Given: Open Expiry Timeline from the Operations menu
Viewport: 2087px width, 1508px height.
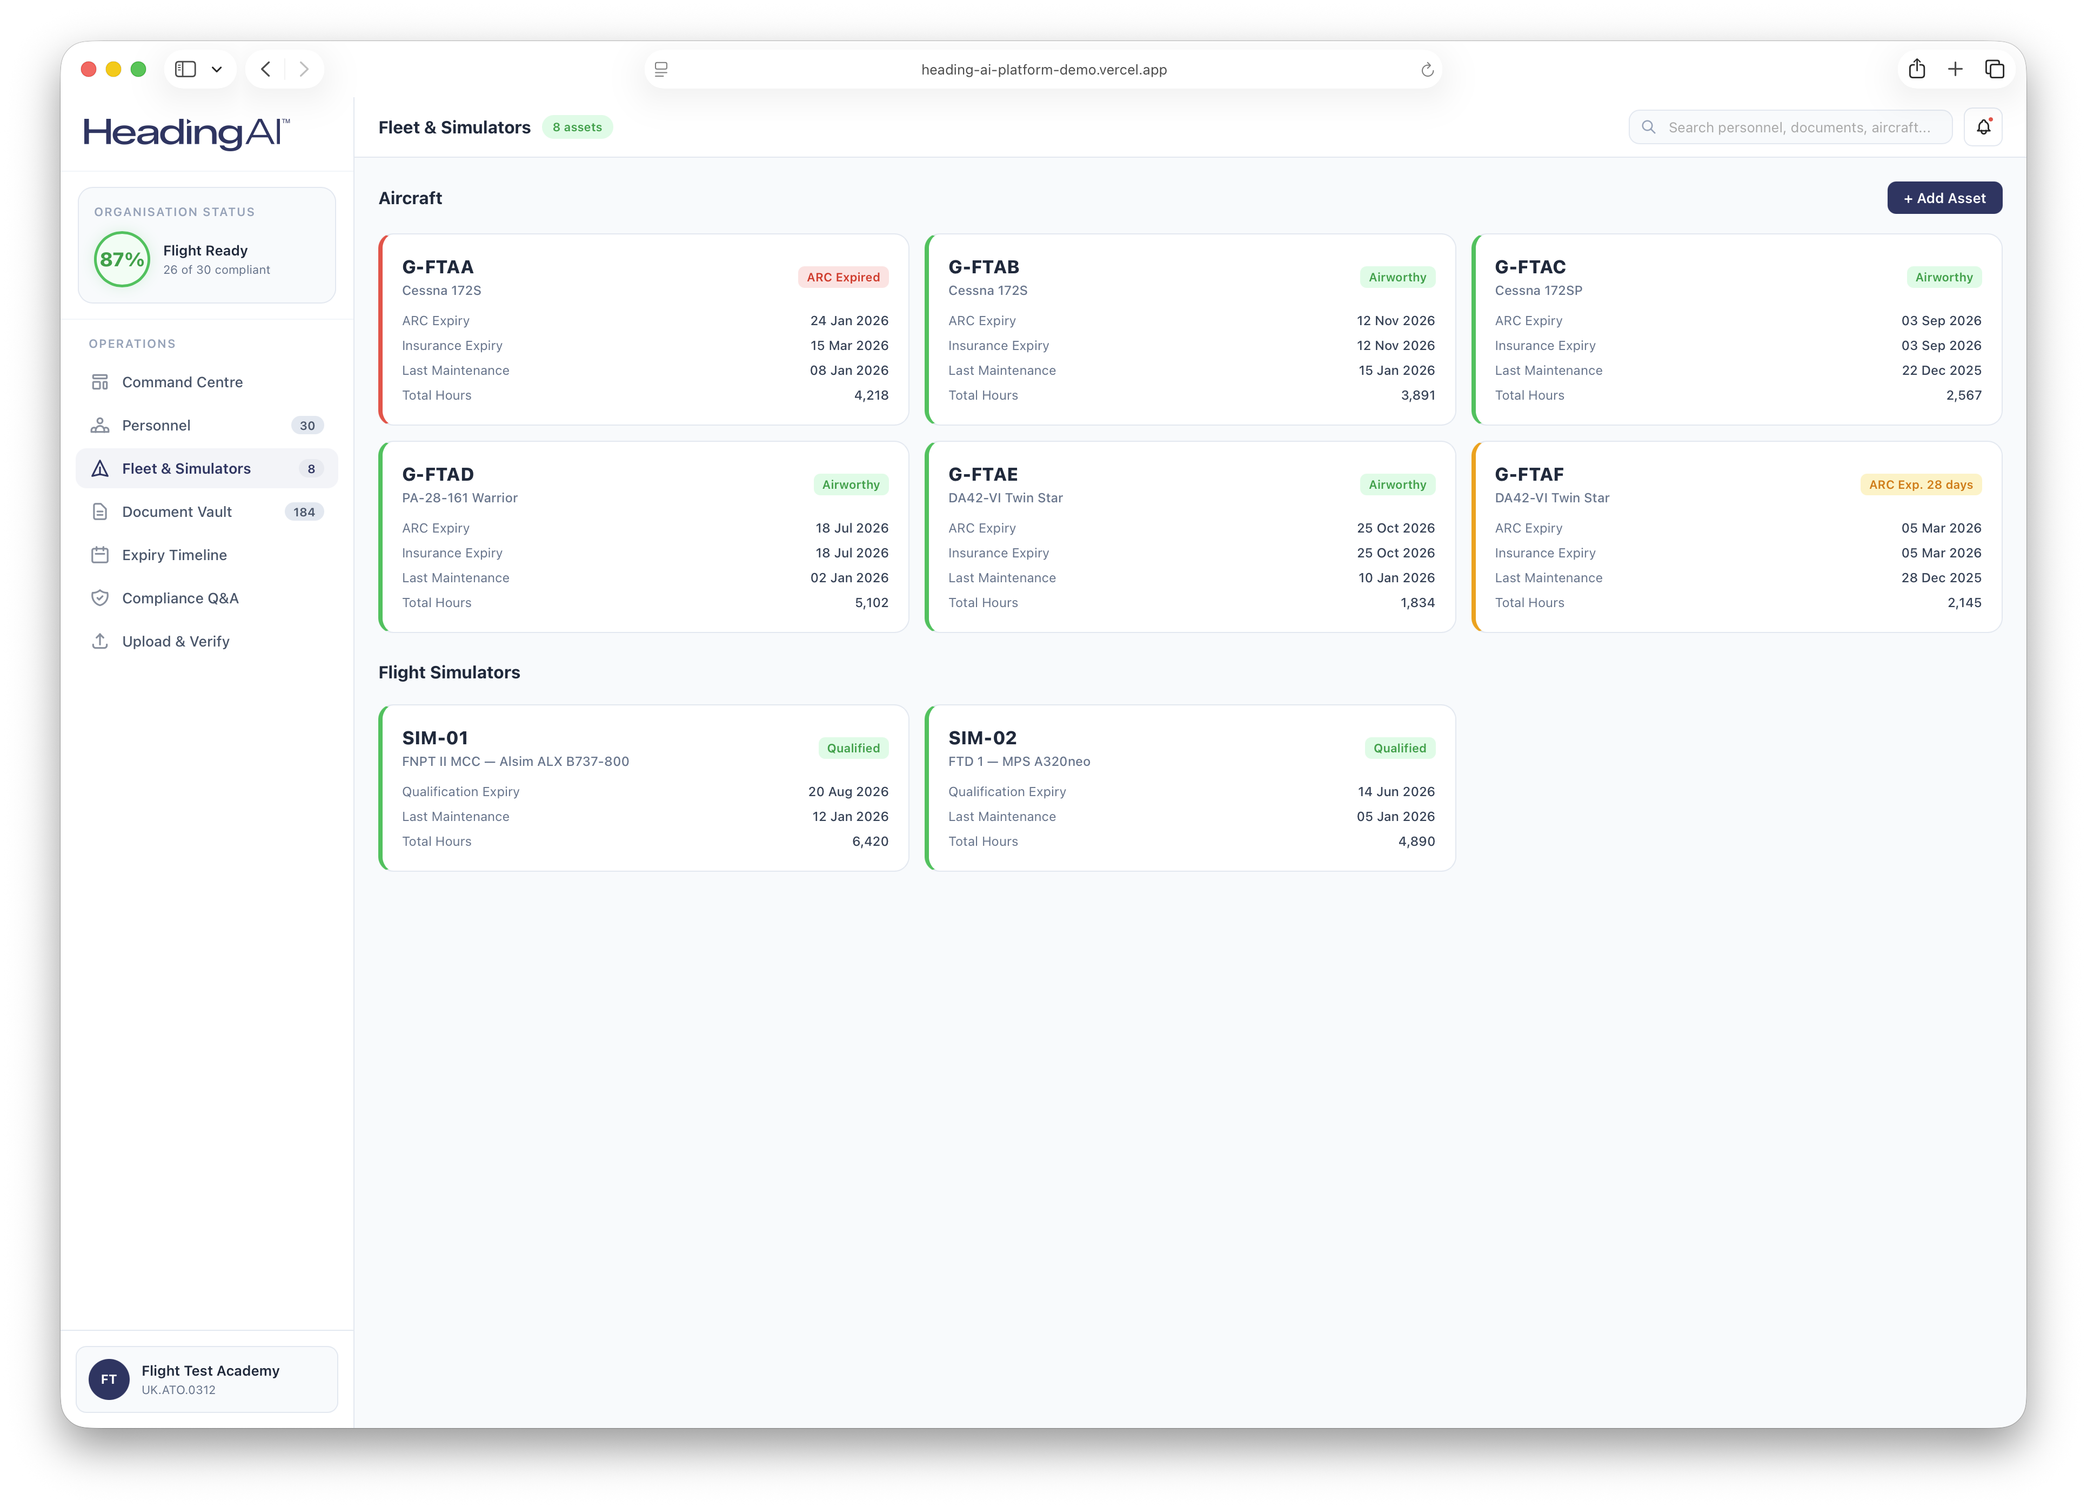Looking at the screenshot, I should coord(175,555).
